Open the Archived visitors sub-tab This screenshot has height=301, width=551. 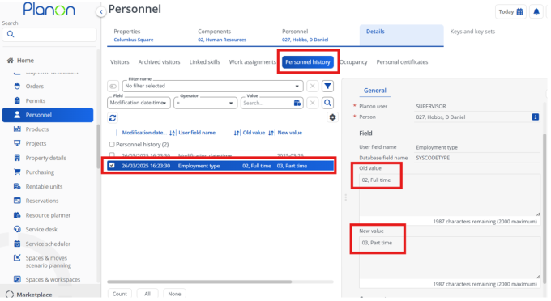(x=159, y=62)
